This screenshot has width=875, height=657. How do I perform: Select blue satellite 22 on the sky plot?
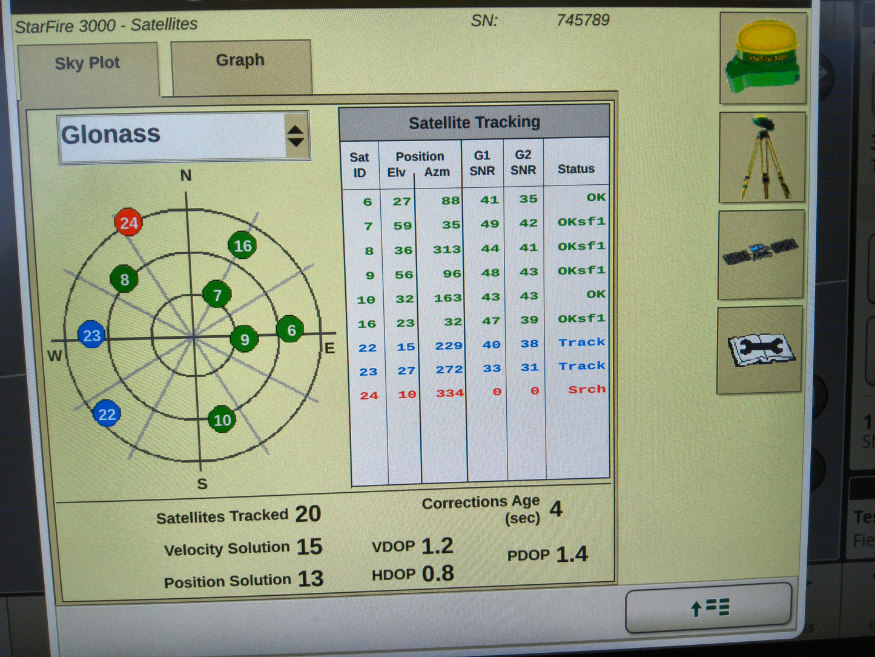(x=108, y=415)
